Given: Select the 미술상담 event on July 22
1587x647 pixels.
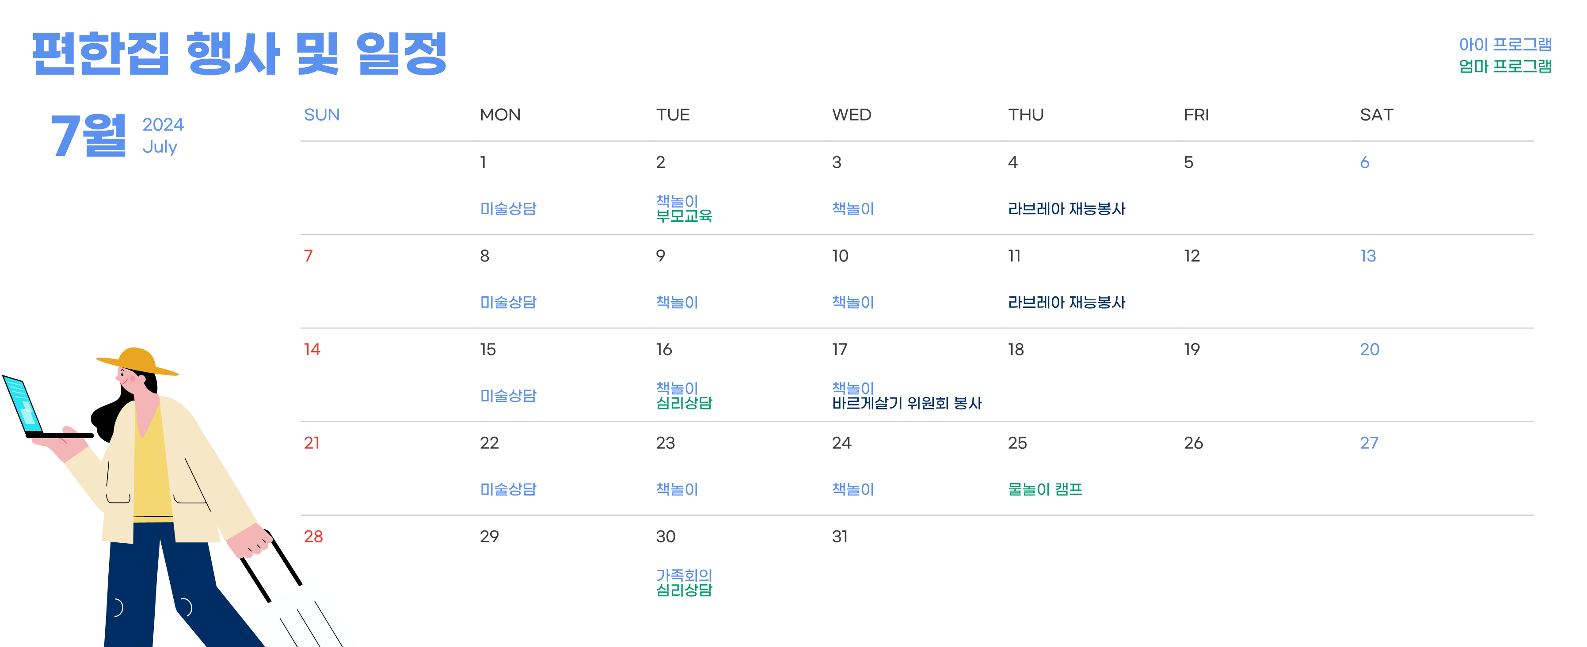Looking at the screenshot, I should point(508,489).
